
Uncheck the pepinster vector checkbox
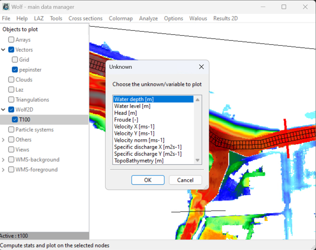(15, 70)
